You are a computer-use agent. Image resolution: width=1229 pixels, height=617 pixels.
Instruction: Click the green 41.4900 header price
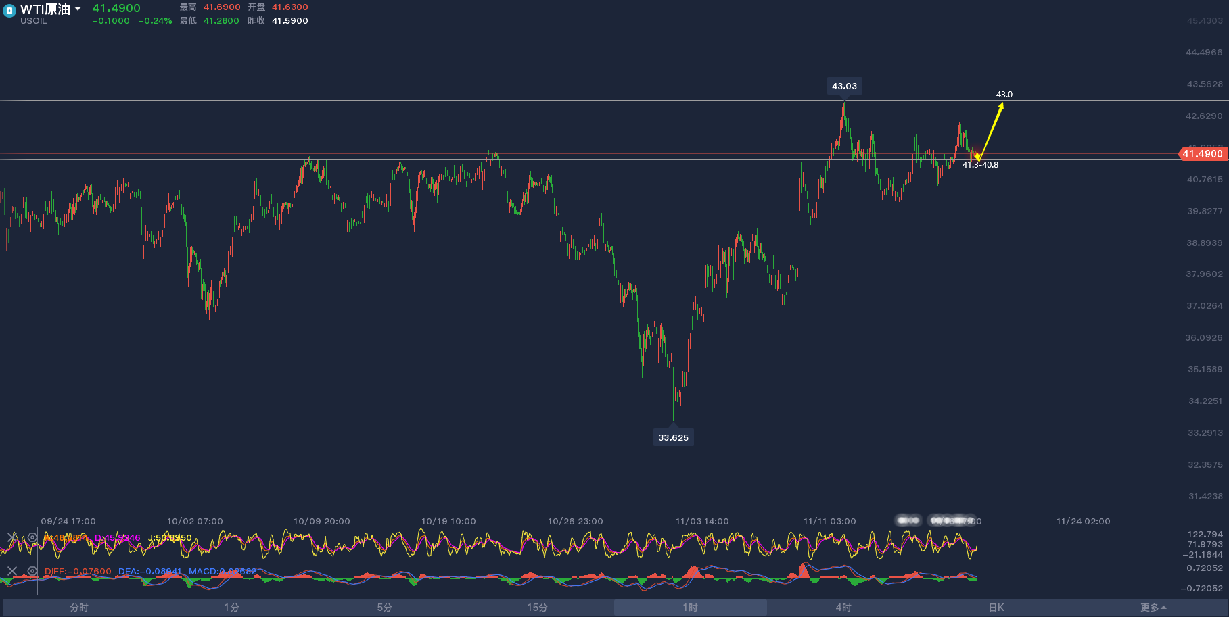point(116,8)
